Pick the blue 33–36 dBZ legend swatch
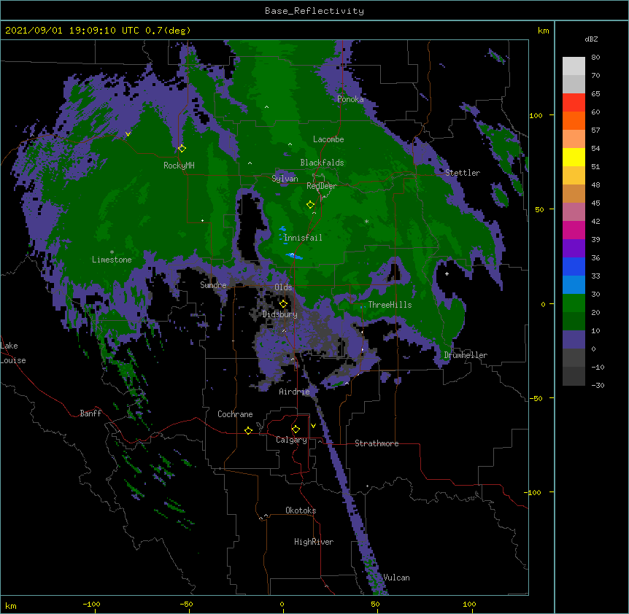The height and width of the screenshot is (614, 629). tap(574, 266)
